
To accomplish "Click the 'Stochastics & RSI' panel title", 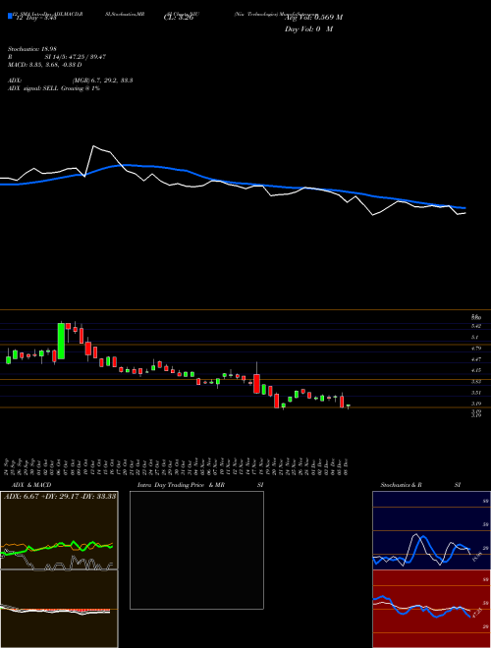I will pos(420,485).
